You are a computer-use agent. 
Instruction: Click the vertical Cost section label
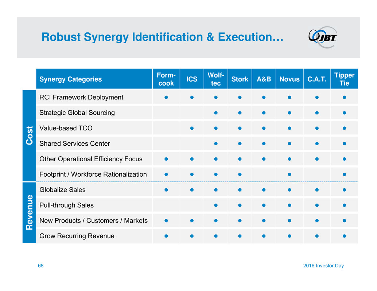[x=29, y=135]
